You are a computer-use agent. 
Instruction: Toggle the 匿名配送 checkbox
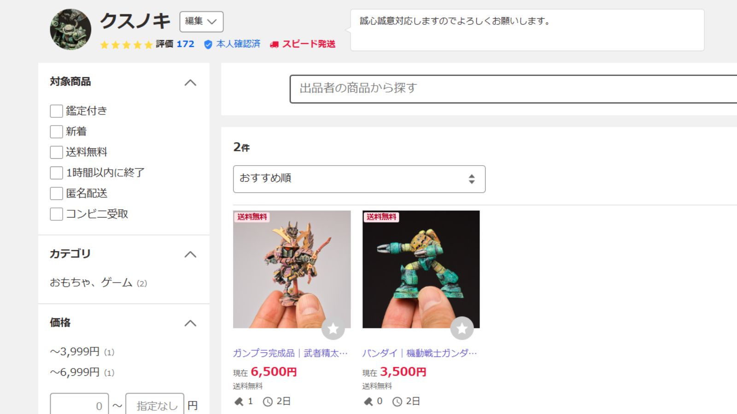point(56,193)
